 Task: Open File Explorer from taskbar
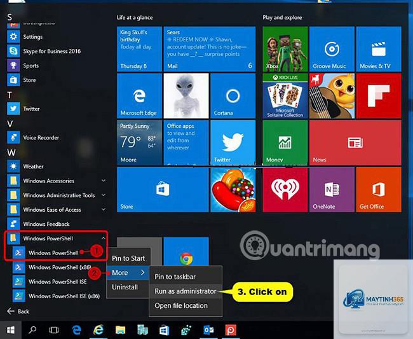[x=120, y=330]
